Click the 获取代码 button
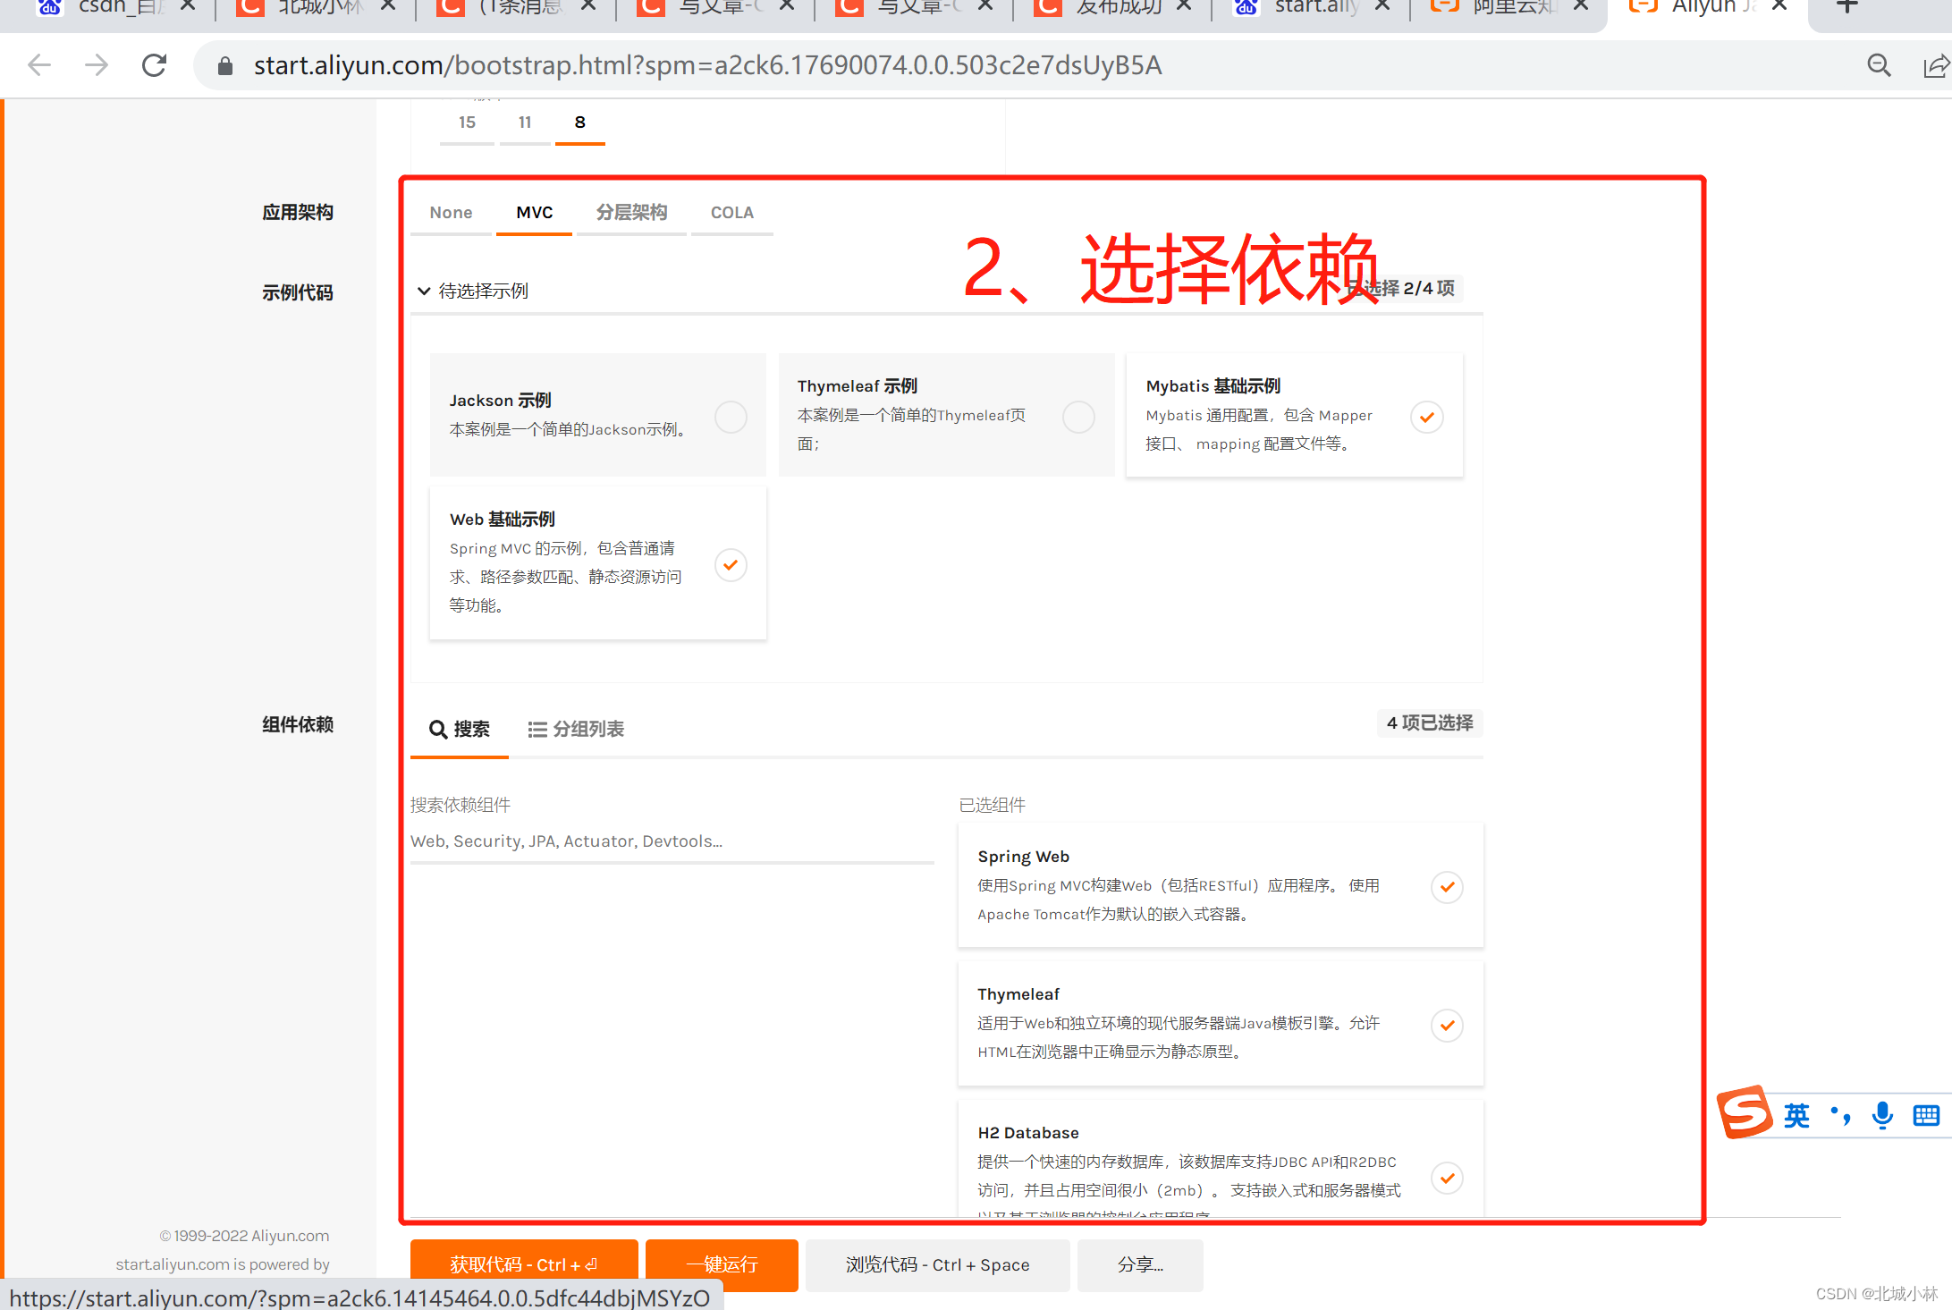This screenshot has height=1310, width=1952. 523,1264
